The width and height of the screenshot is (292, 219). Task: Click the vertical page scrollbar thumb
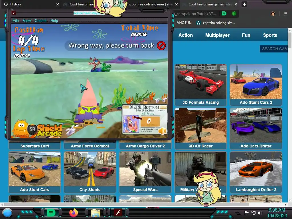(x=290, y=40)
